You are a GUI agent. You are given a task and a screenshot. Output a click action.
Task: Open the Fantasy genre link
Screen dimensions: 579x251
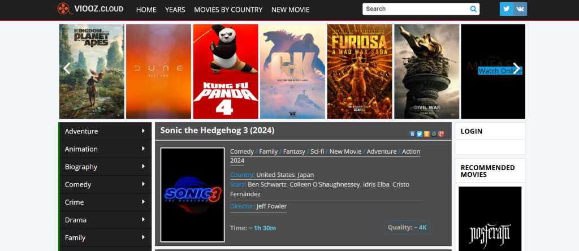[x=294, y=152]
